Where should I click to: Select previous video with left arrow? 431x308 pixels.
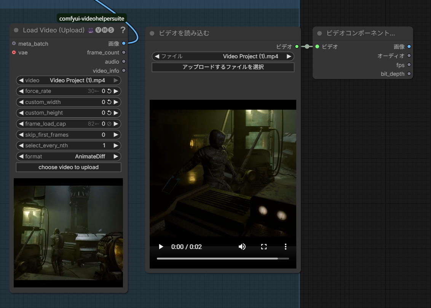coord(21,80)
